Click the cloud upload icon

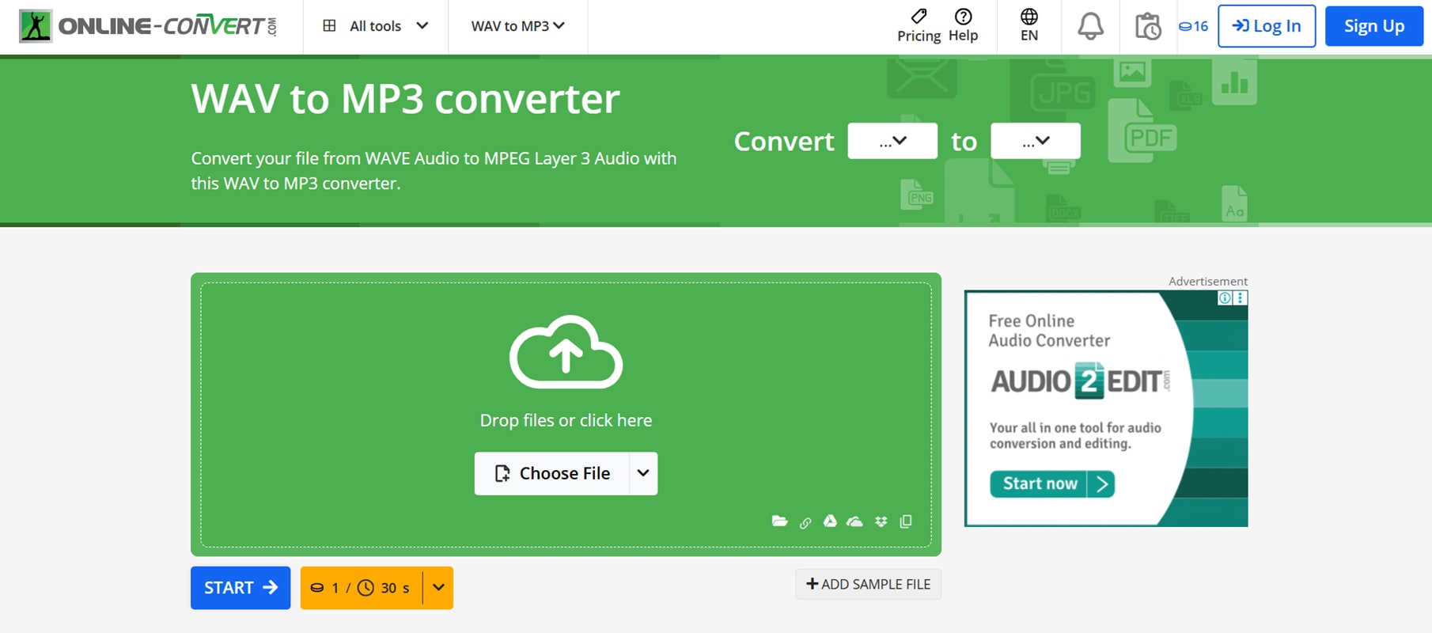pyautogui.click(x=566, y=352)
